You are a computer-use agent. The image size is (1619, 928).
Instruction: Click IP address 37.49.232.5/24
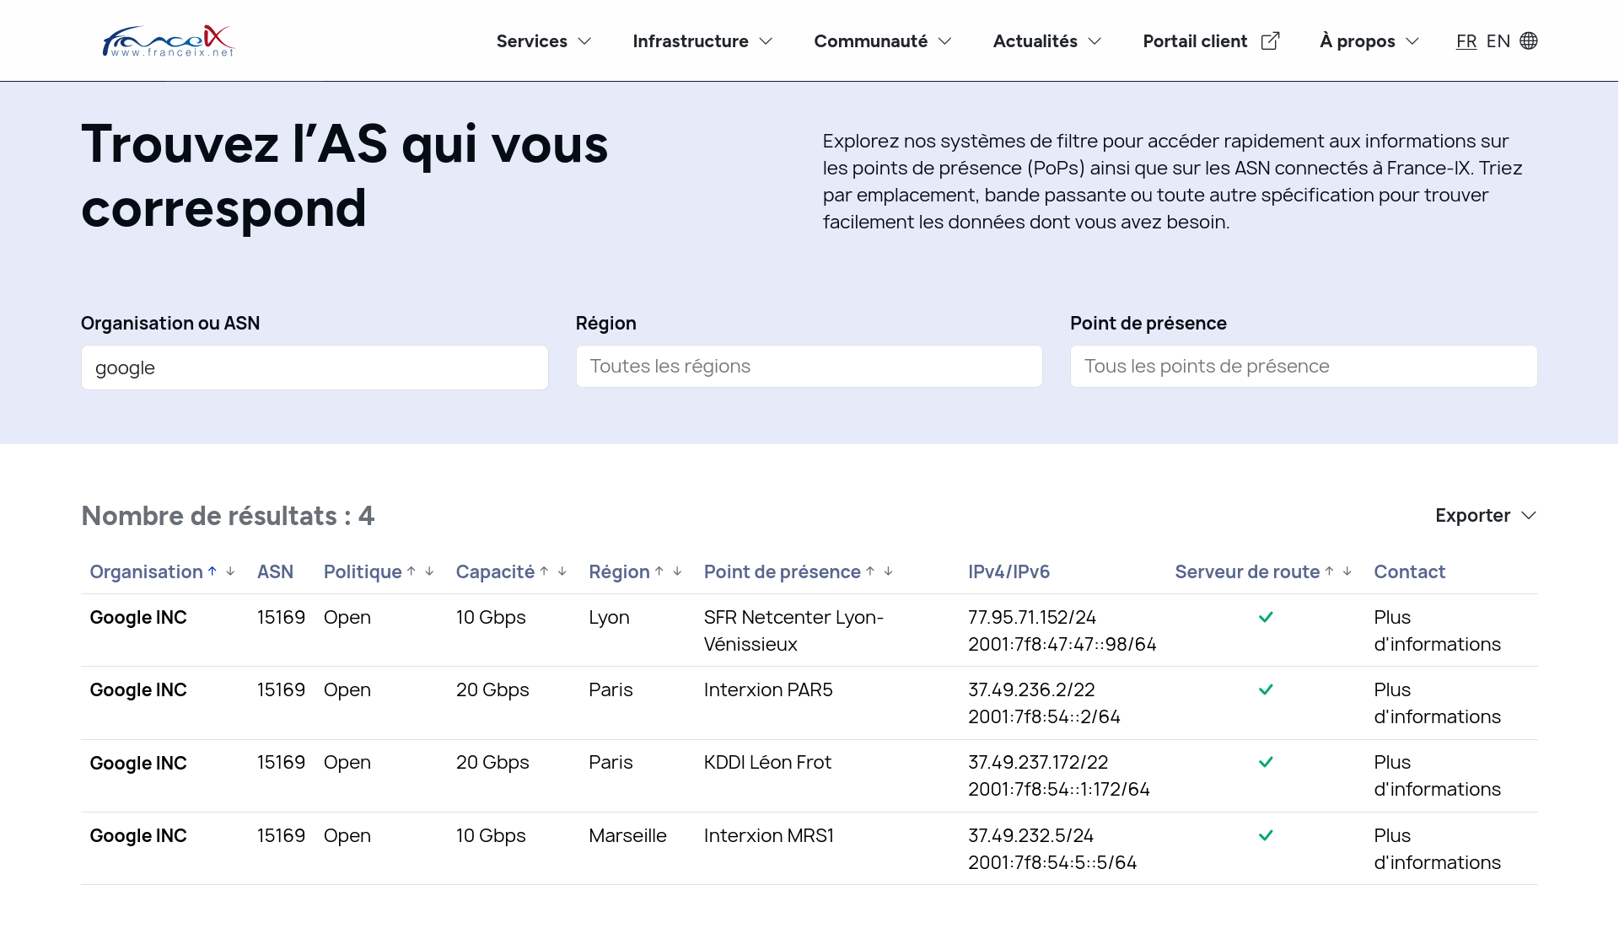(x=1030, y=835)
